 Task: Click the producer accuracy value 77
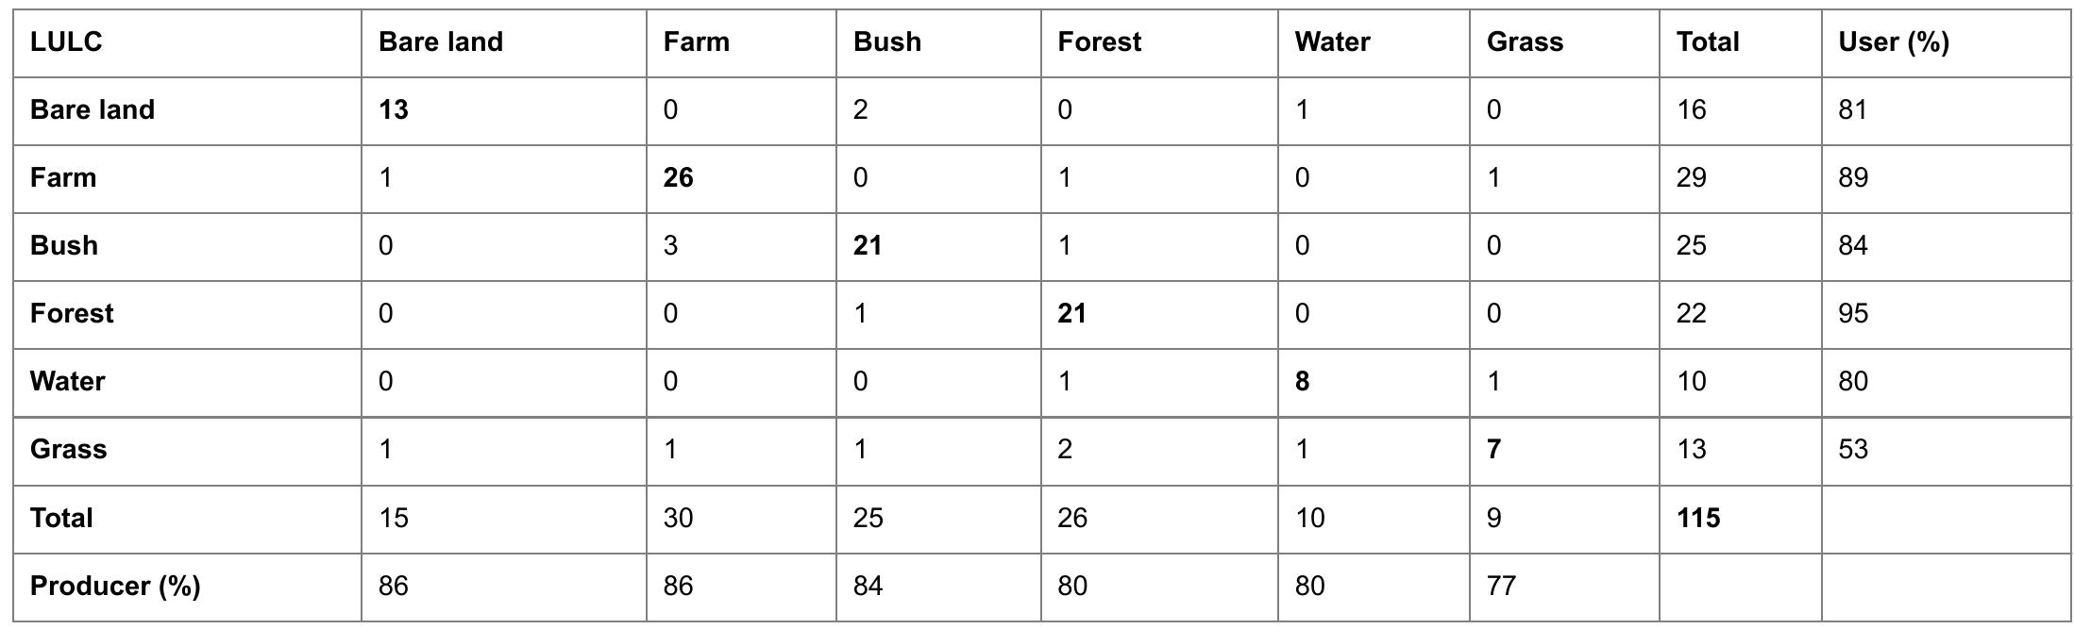(x=1501, y=586)
